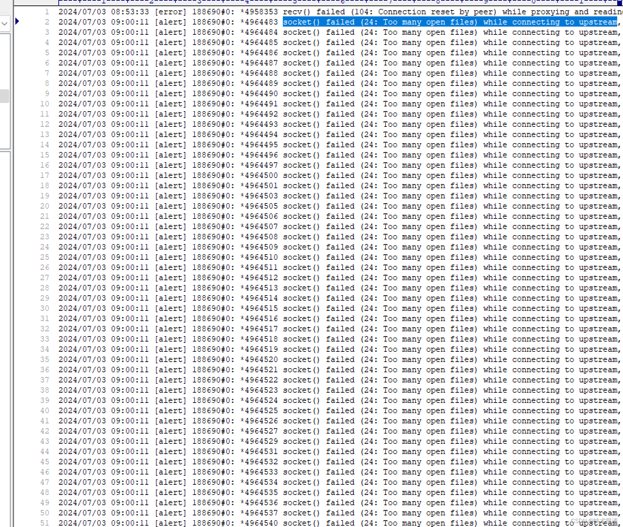Click the process ID '188690#0:' on line 3
This screenshot has width=623, height=527.
pyautogui.click(x=213, y=32)
